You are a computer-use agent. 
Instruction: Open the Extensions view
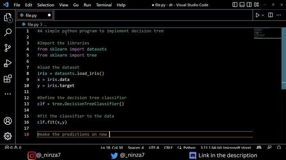coord(8,79)
